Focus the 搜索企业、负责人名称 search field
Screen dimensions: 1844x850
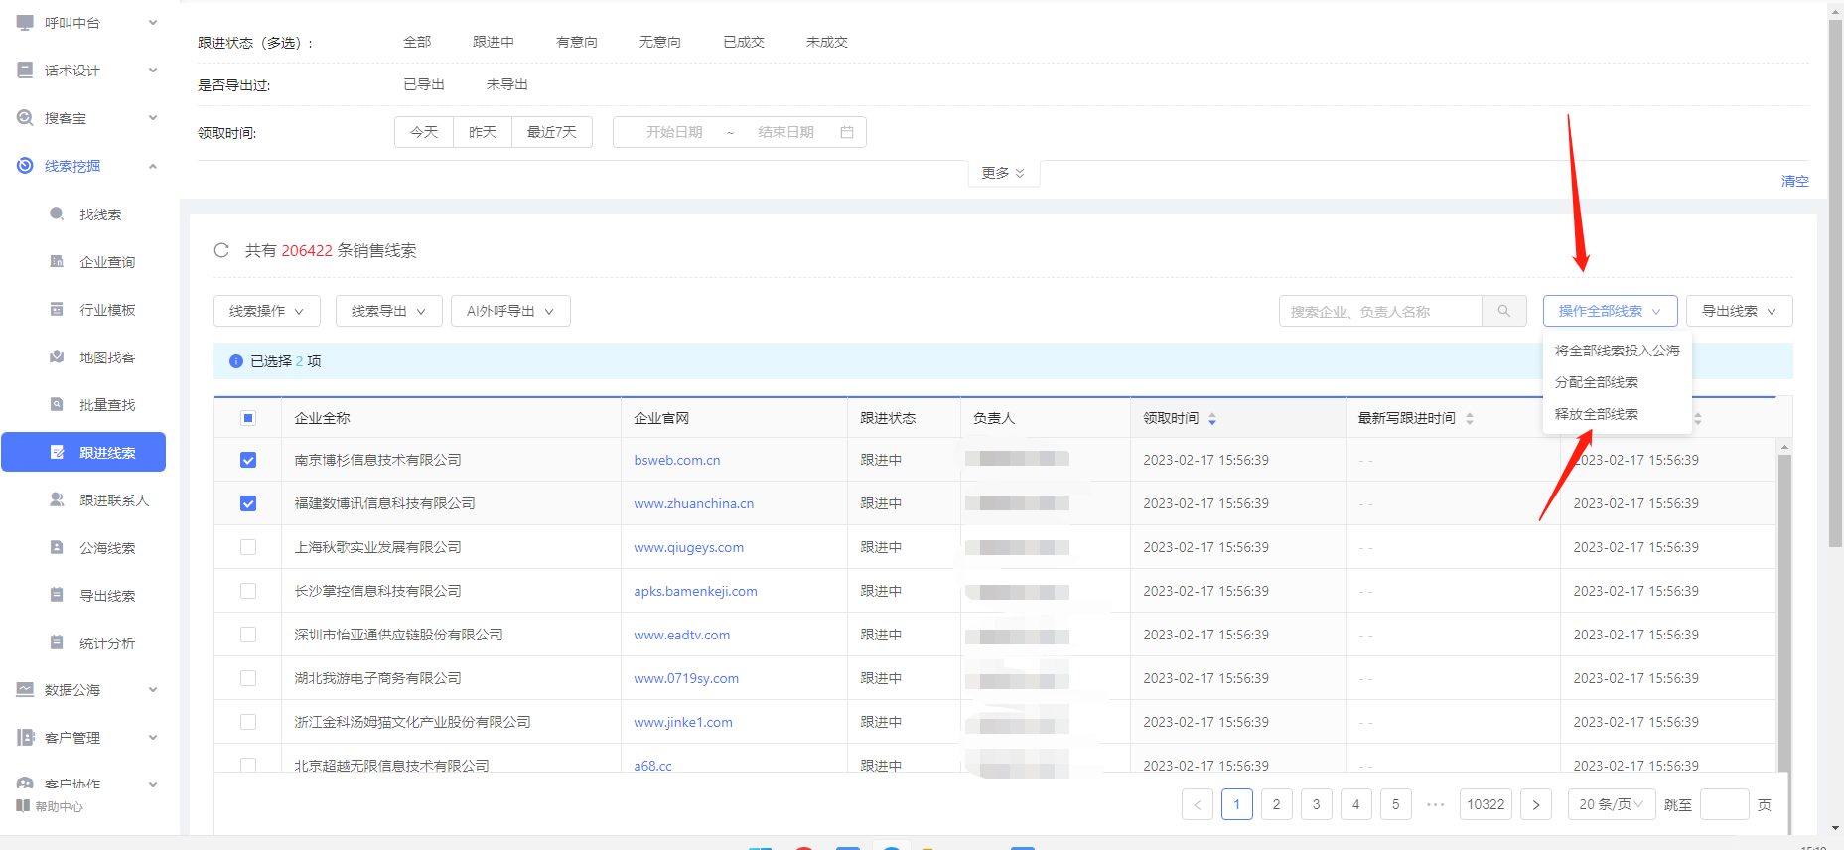tap(1380, 311)
